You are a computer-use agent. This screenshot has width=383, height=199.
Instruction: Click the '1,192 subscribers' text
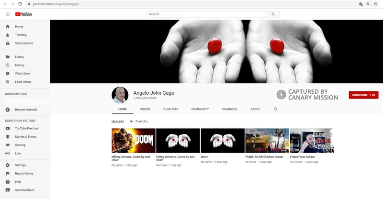pyautogui.click(x=145, y=98)
